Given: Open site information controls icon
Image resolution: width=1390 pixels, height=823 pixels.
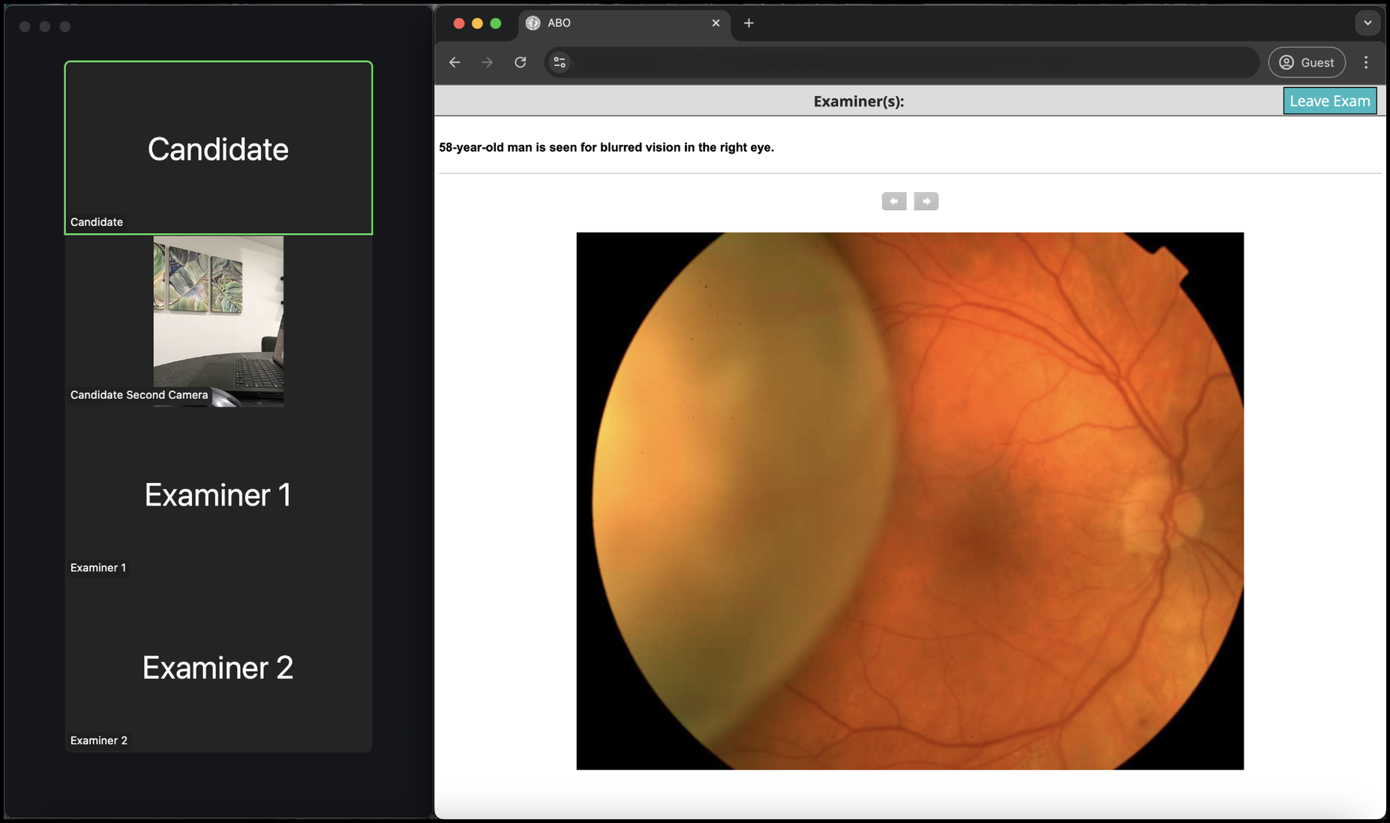Looking at the screenshot, I should (x=560, y=62).
